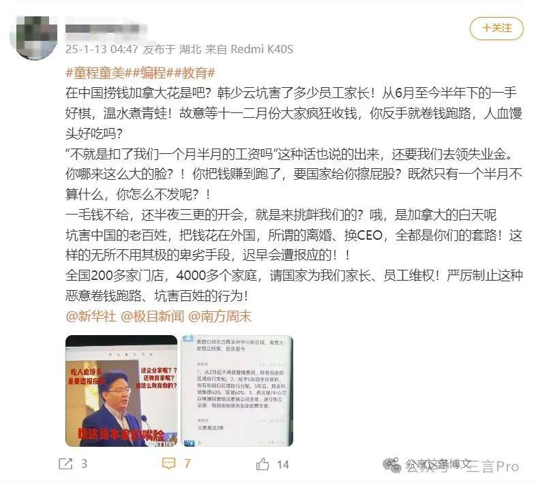Open the @南方周末 mention
536x487 pixels.
(x=220, y=316)
